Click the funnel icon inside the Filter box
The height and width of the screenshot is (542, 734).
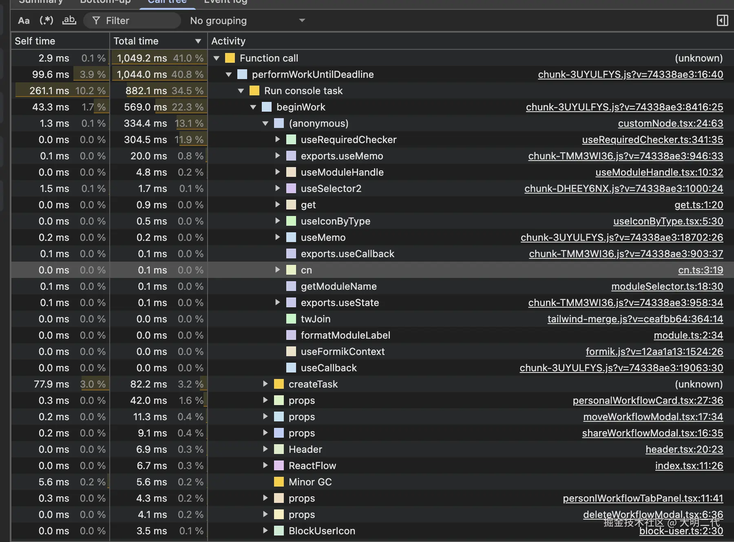97,20
